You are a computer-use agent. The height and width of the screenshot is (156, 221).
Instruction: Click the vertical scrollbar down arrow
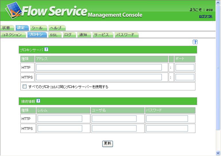click(218, 153)
